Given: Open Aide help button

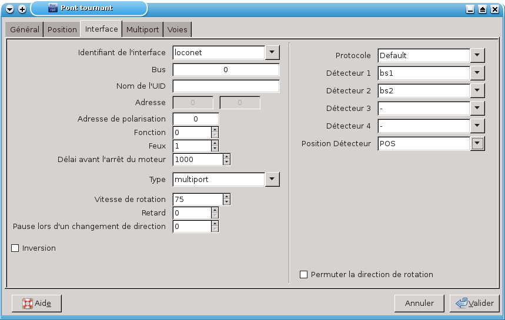Looking at the screenshot, I should (36, 303).
